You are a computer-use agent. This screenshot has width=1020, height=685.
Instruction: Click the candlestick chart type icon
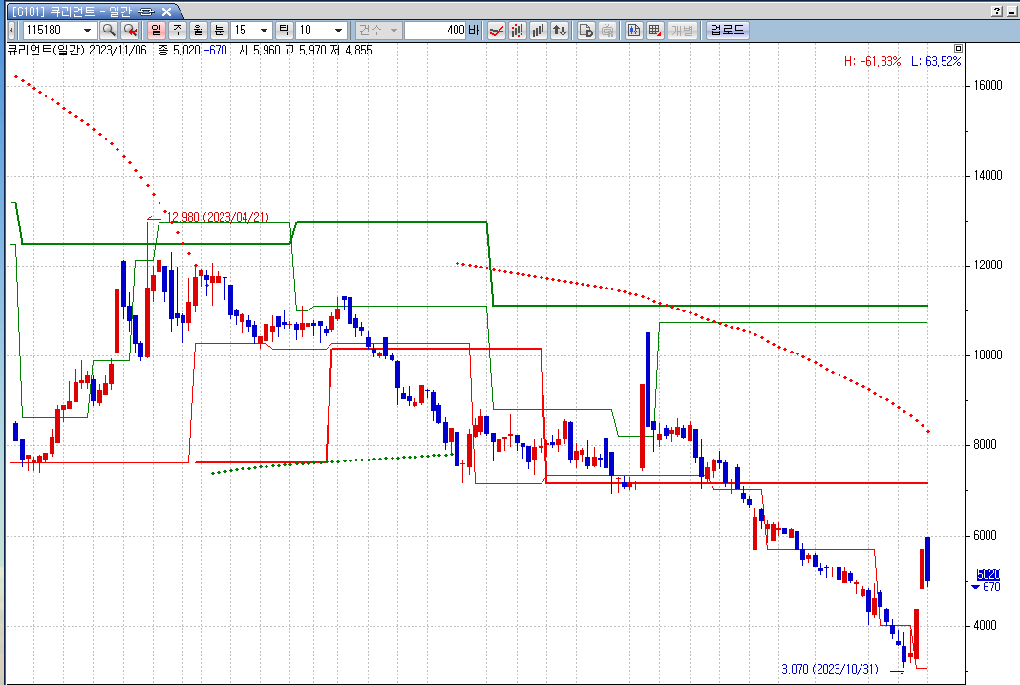[519, 31]
